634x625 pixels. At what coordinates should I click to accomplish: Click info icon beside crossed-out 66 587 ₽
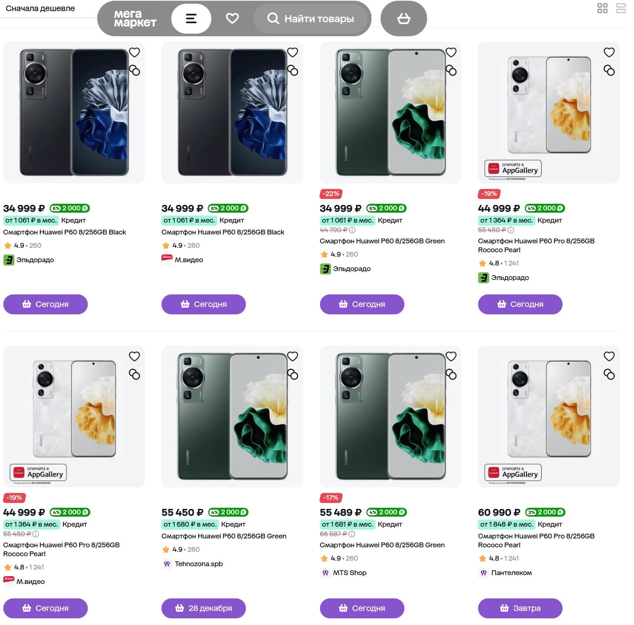click(x=352, y=534)
